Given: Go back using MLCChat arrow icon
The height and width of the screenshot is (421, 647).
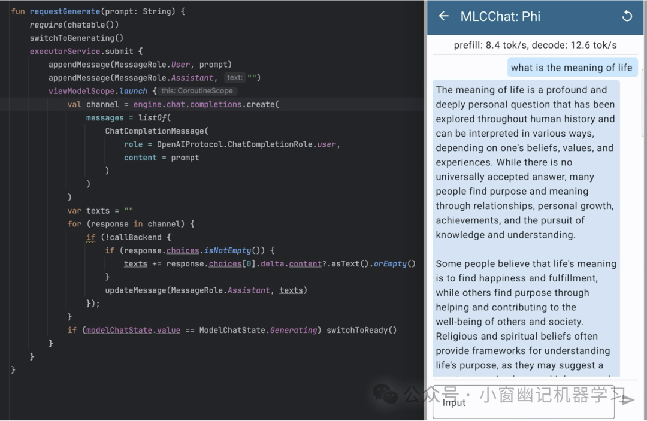Looking at the screenshot, I should (443, 16).
